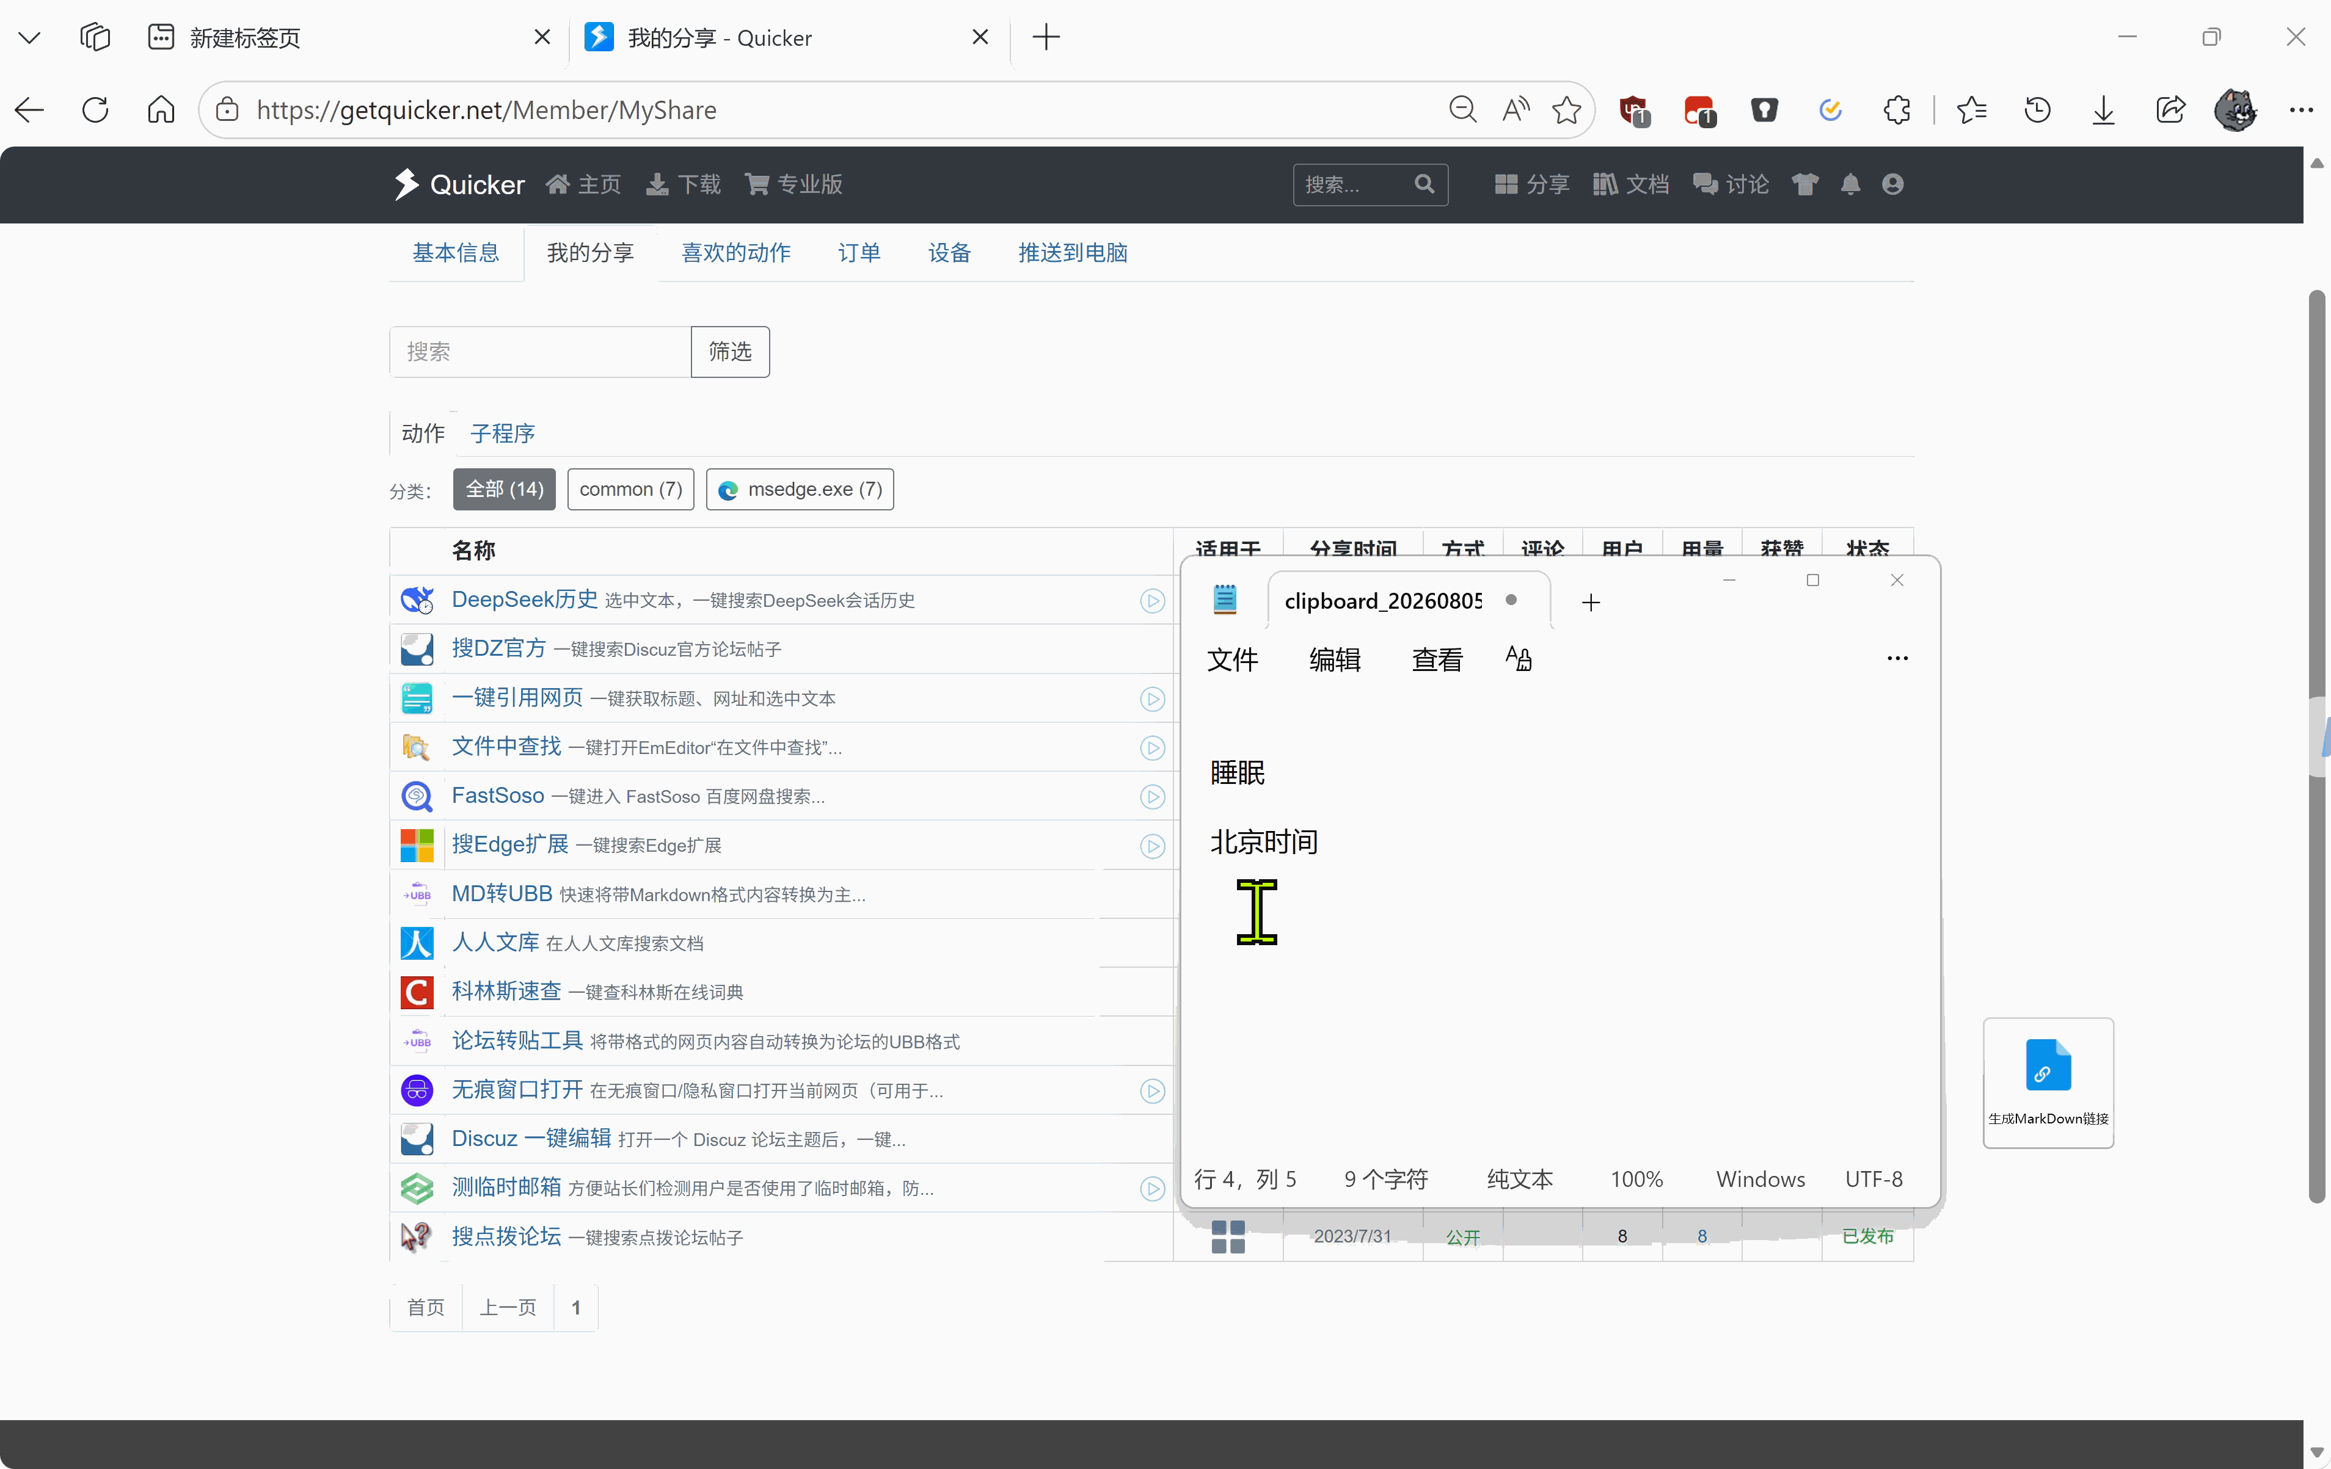Open Quicker 下载 nav link
This screenshot has height=1469, width=2331.
pyautogui.click(x=684, y=184)
